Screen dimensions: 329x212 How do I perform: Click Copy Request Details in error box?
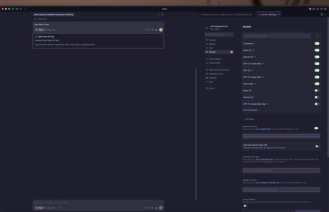(65, 45)
